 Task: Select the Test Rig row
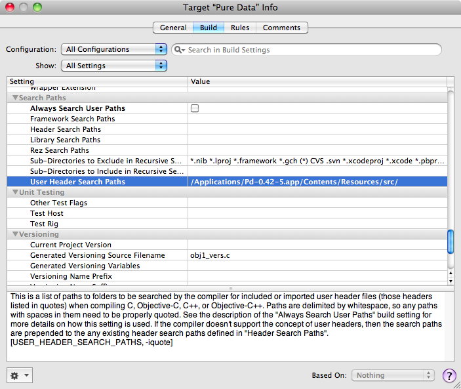coord(227,224)
